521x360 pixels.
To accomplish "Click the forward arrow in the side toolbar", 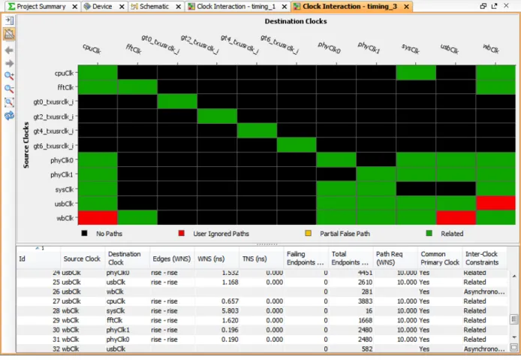I will [x=9, y=63].
